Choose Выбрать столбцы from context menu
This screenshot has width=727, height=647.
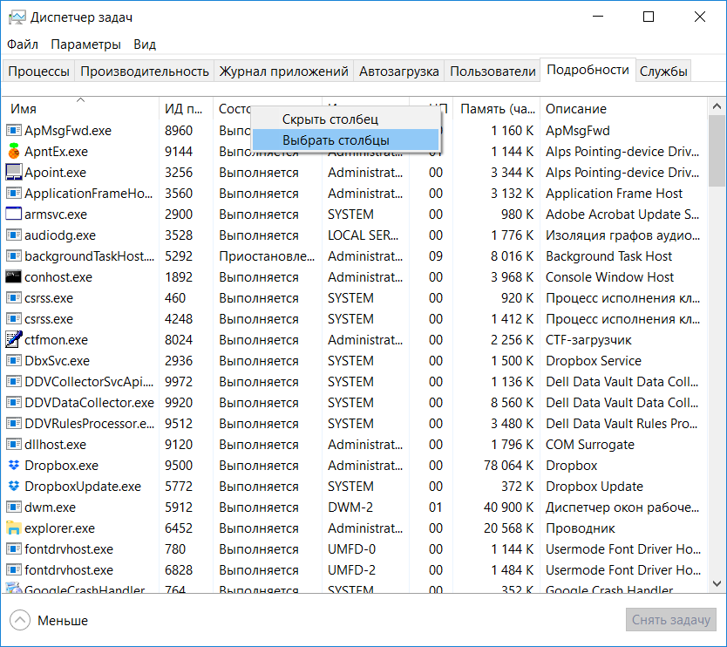coord(336,140)
